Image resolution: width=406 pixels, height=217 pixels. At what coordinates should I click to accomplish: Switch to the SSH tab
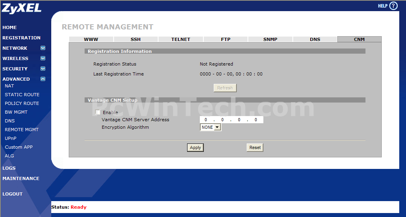coord(135,39)
